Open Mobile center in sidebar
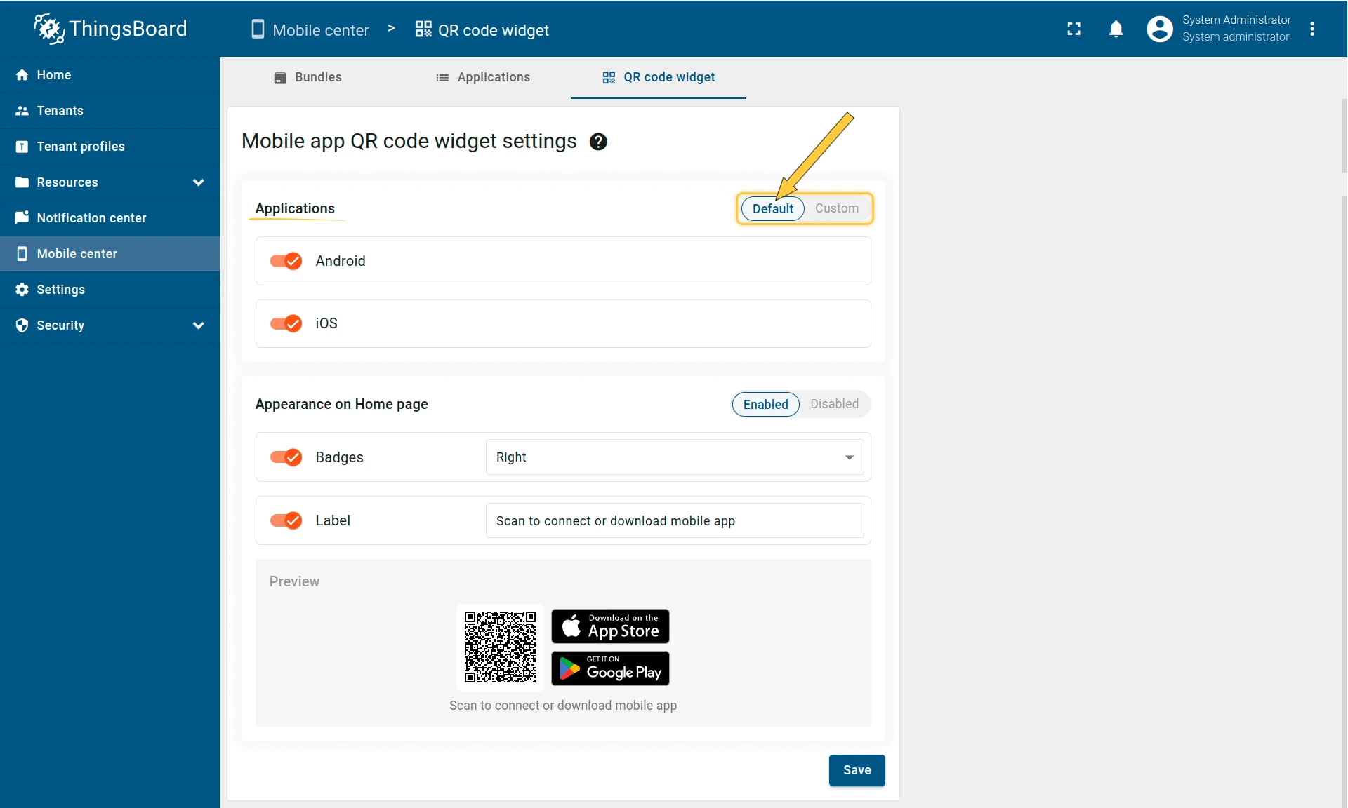The width and height of the screenshot is (1348, 808). [110, 254]
